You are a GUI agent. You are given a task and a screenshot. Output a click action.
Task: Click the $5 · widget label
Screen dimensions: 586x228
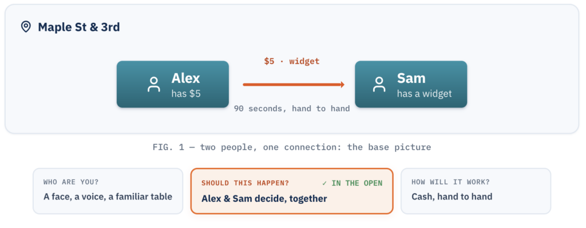[x=292, y=62]
